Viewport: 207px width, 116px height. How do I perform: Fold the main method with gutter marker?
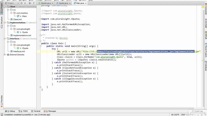pyautogui.click(x=40, y=46)
